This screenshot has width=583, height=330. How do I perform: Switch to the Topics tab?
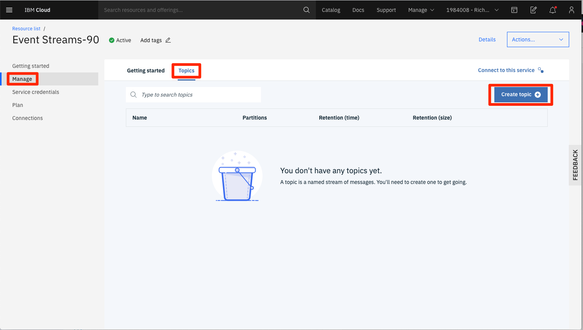[x=187, y=71]
